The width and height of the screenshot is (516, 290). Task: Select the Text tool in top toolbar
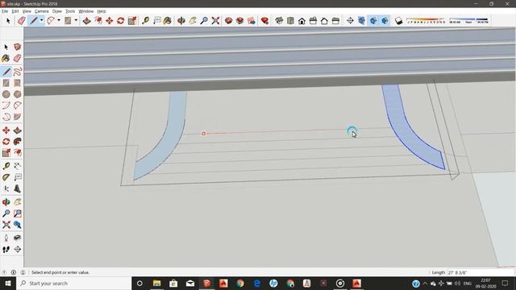(156, 21)
